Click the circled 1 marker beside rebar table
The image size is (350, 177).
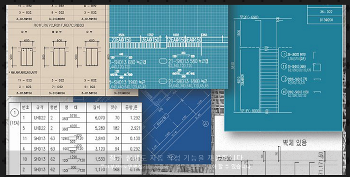pos(14,113)
